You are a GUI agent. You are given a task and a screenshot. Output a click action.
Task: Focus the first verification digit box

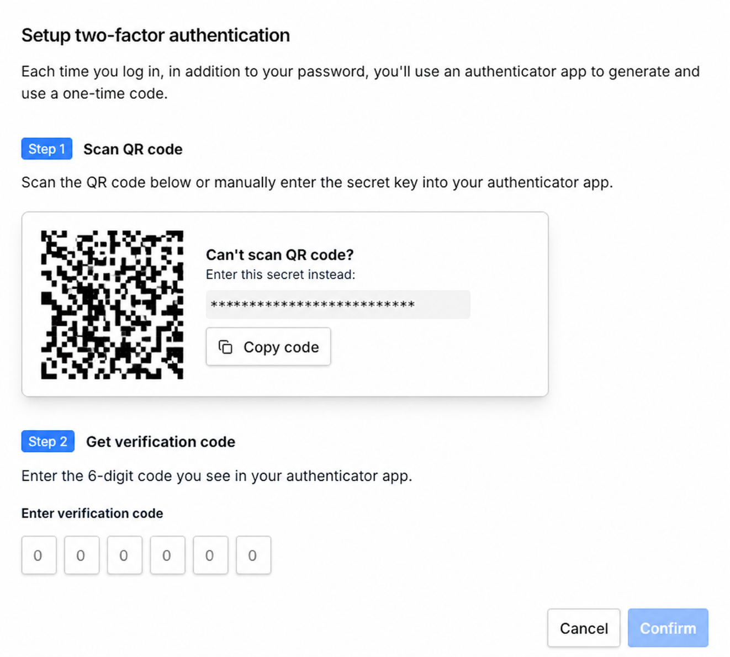(x=39, y=555)
